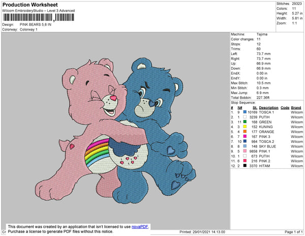Click the white PUTIH swatch in row 10

[245, 156]
